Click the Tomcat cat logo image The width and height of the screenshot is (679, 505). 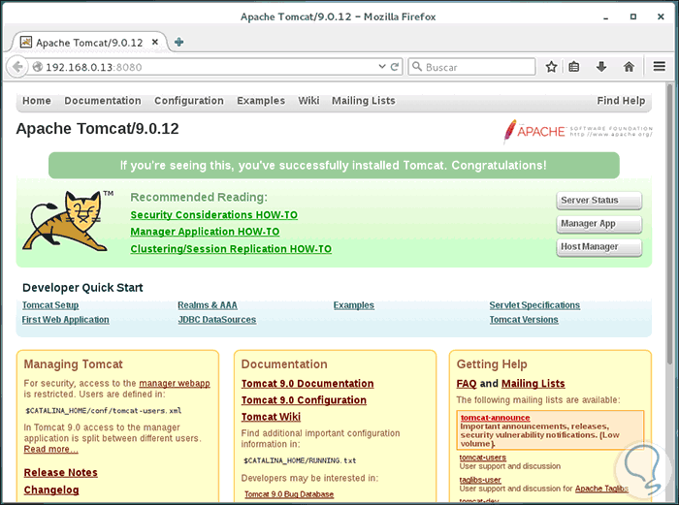[x=68, y=221]
